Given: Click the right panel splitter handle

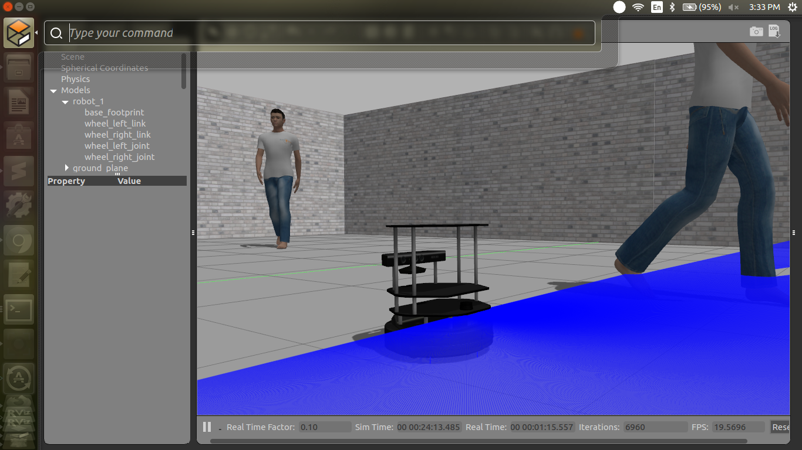Looking at the screenshot, I should pyautogui.click(x=793, y=233).
